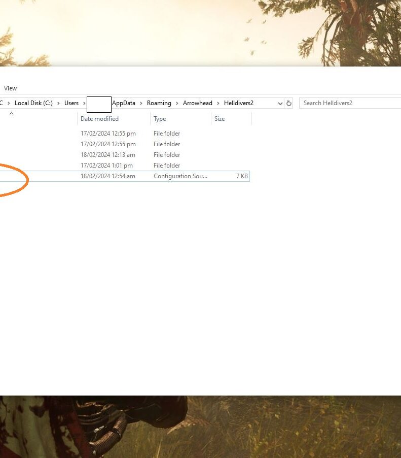Screen dimensions: 401x458
Task: Sort by Size column header
Action: [220, 119]
